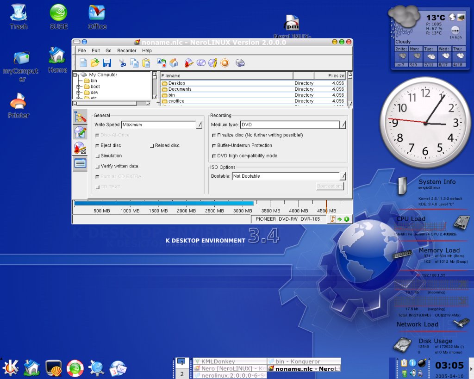The image size is (474, 379).
Task: Click the KDE K menu launcher
Action: tap(10, 367)
